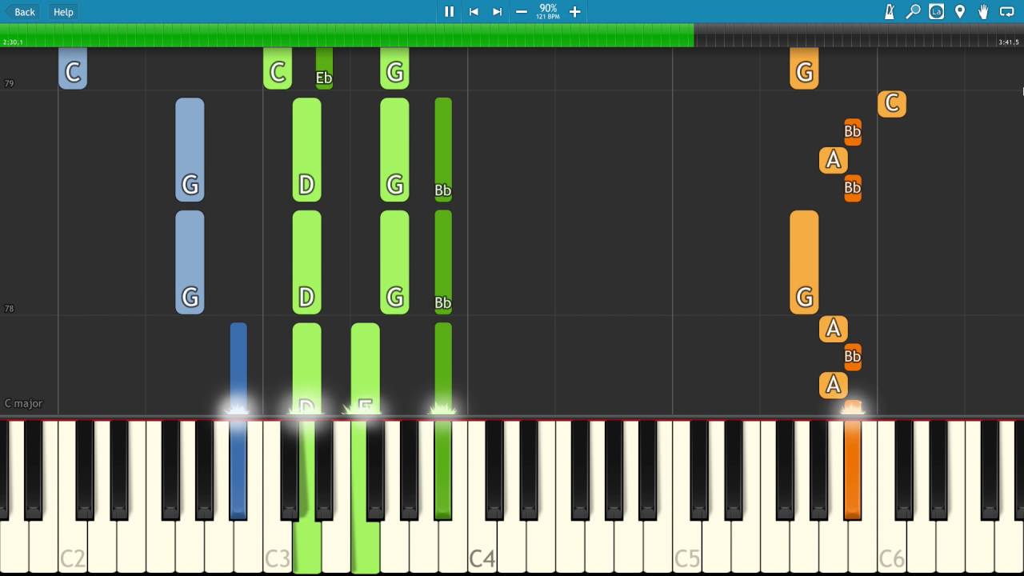Open the zoom magnifier tool
The width and height of the screenshot is (1024, 576).
coord(913,11)
